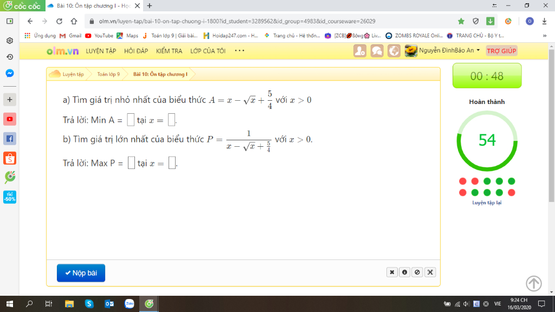Click the 54 completion progress circle
Image resolution: width=555 pixels, height=312 pixels.
click(487, 141)
